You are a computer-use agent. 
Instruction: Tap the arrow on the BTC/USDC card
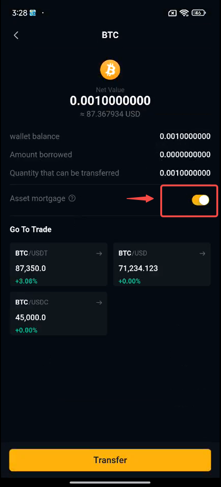(x=99, y=303)
